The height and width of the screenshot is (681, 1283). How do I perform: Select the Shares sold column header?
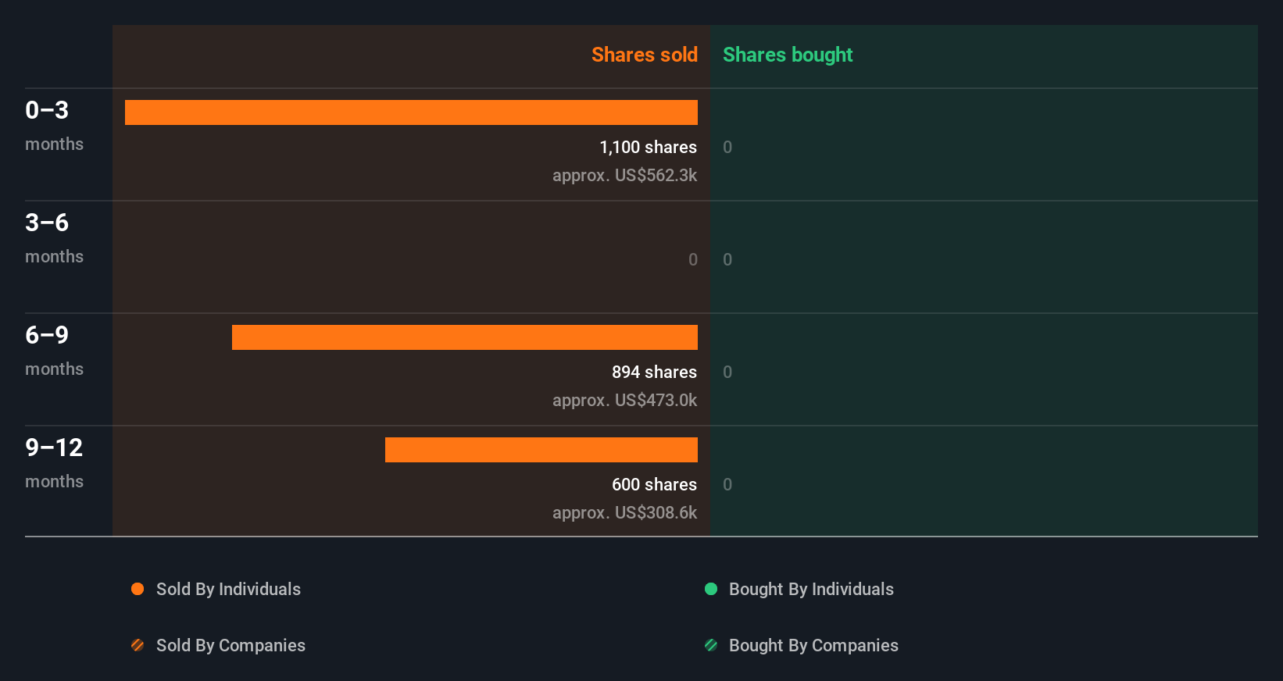[x=644, y=55]
